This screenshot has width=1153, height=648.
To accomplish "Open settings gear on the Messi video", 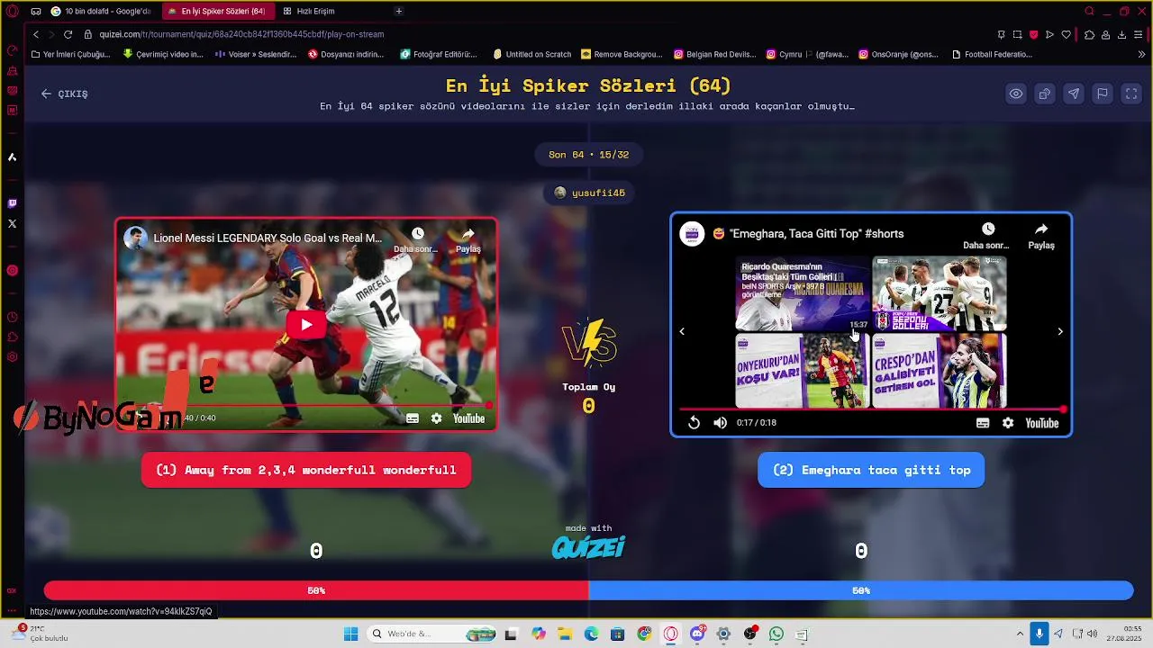I will pyautogui.click(x=437, y=418).
